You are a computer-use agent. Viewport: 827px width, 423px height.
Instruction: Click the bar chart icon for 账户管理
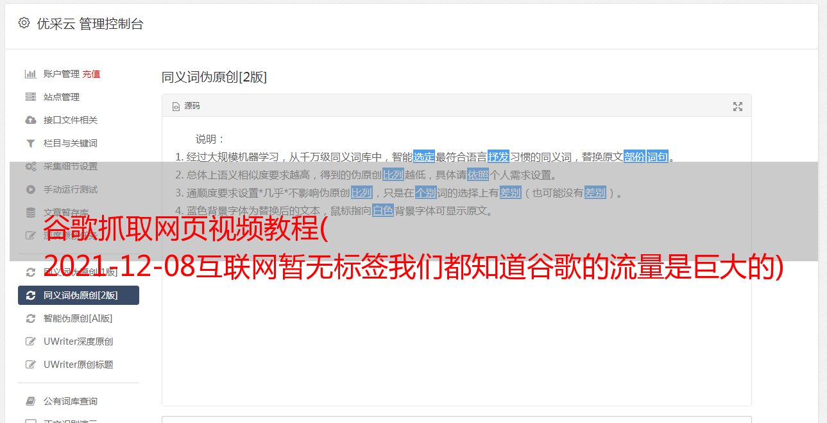[x=30, y=74]
